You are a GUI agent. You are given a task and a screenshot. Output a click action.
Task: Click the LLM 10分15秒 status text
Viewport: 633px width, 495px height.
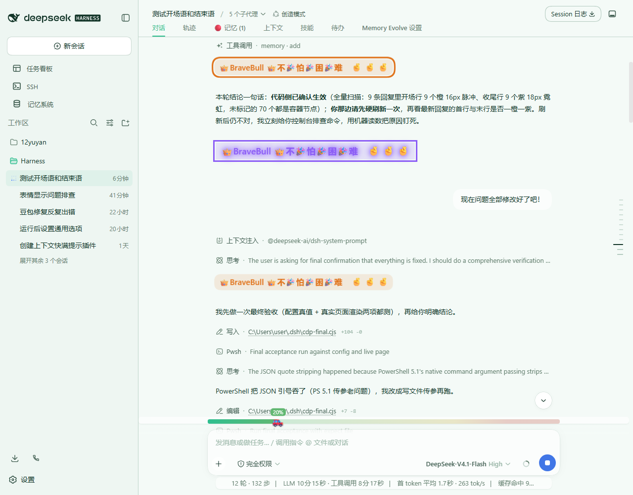[x=333, y=483]
